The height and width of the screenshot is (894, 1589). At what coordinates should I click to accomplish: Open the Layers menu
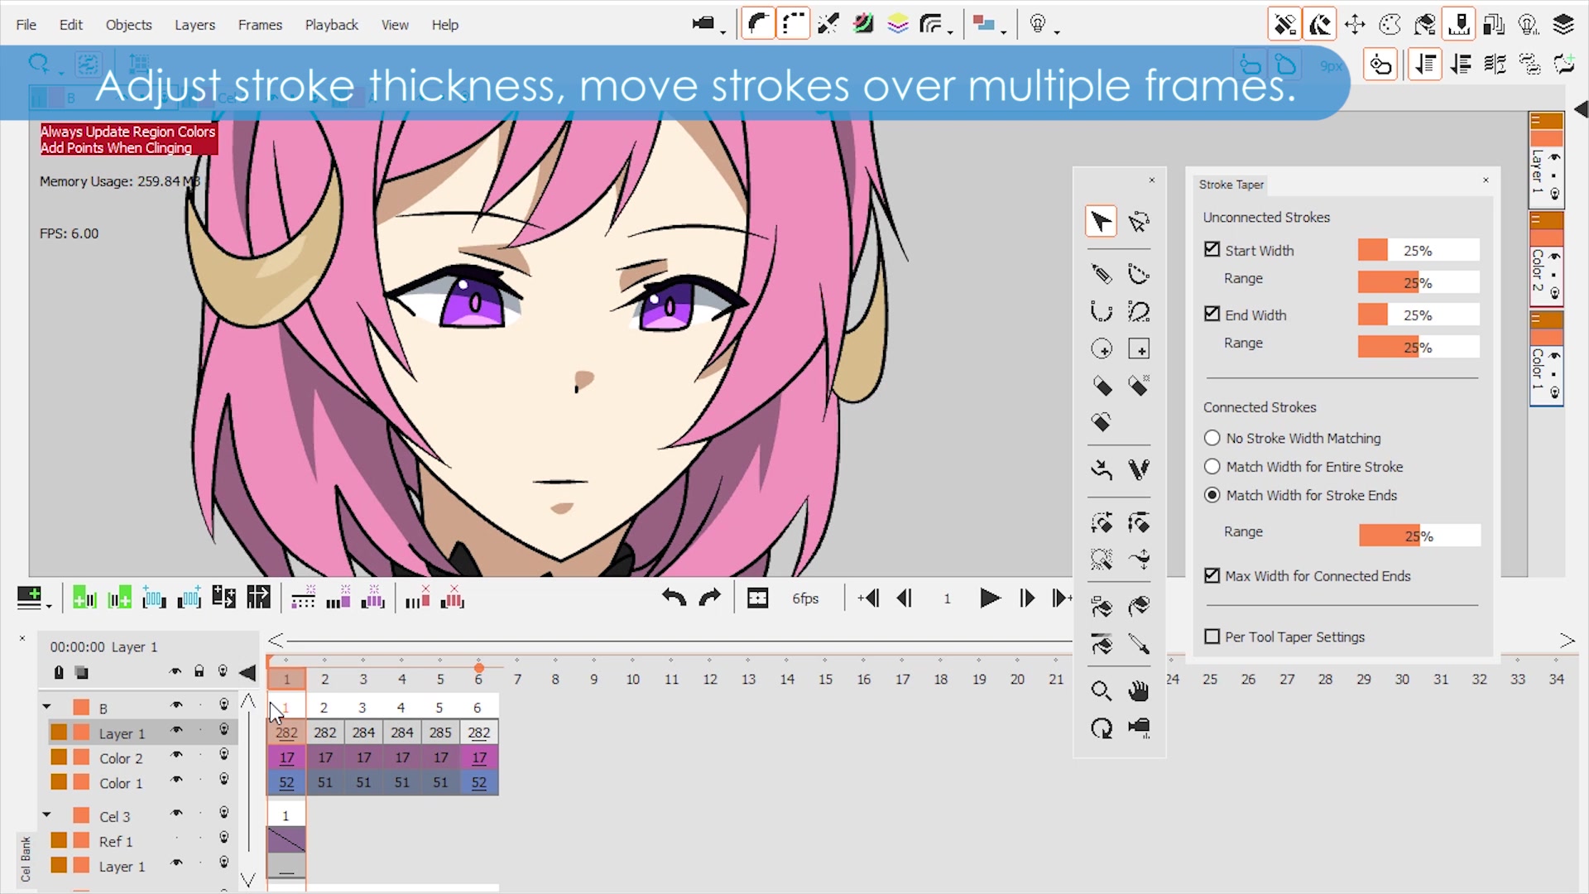194,25
